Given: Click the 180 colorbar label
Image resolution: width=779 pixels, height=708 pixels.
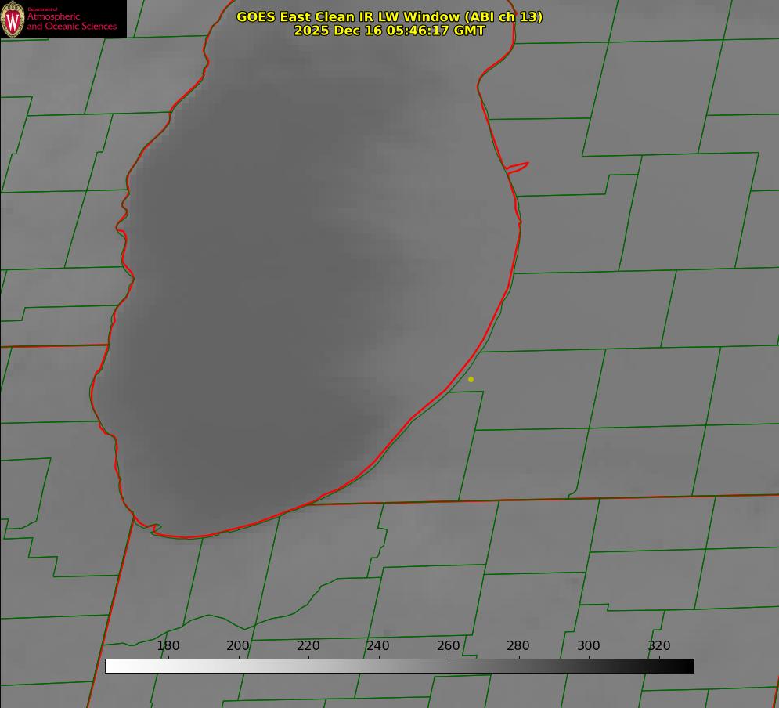Looking at the screenshot, I should click(x=168, y=645).
